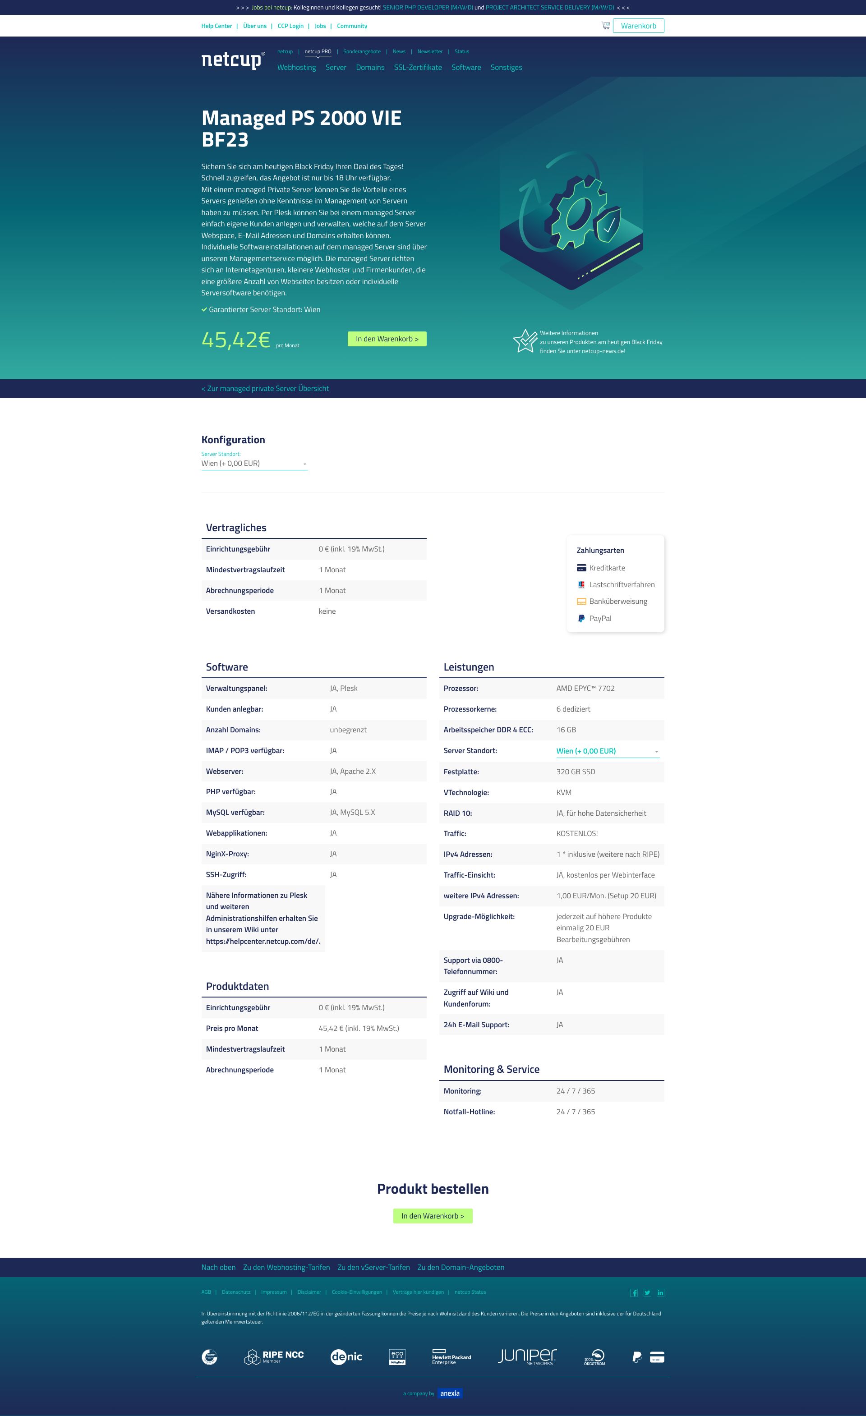Click the helpcenter.netcup.com wiki text

[x=263, y=941]
